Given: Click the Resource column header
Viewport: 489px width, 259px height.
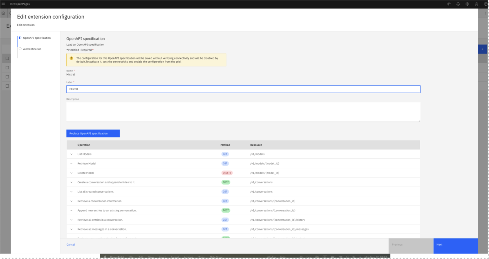Looking at the screenshot, I should 256,145.
